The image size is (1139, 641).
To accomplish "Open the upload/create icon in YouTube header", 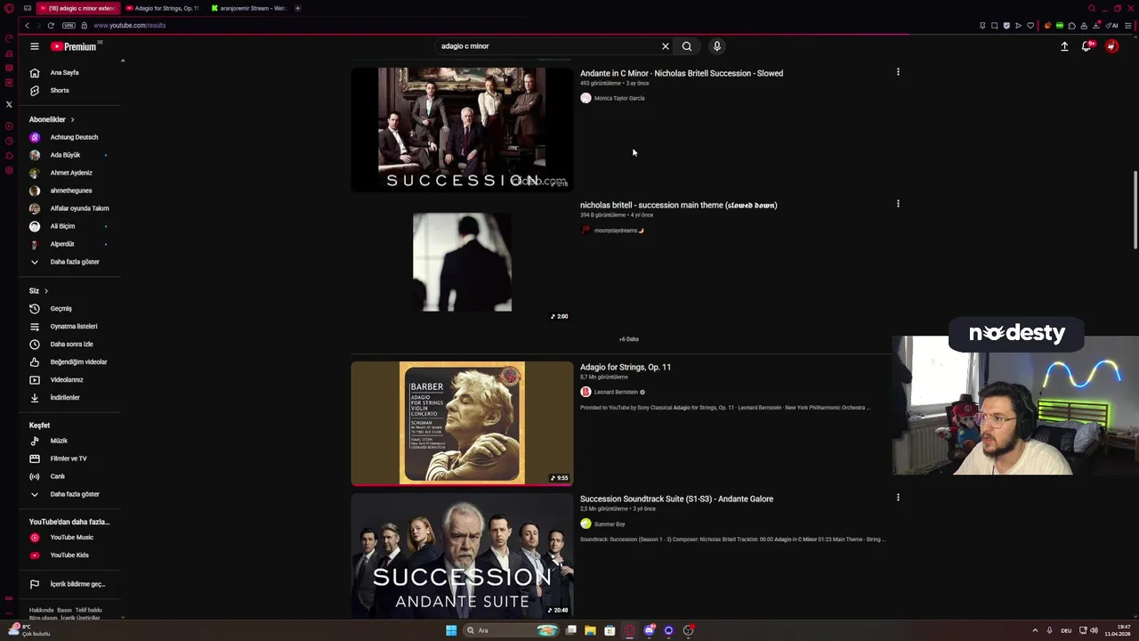I will (1064, 46).
